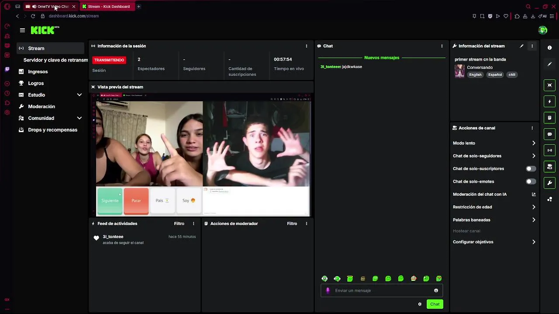Close the OmeTV Video Chat tab

point(73,7)
